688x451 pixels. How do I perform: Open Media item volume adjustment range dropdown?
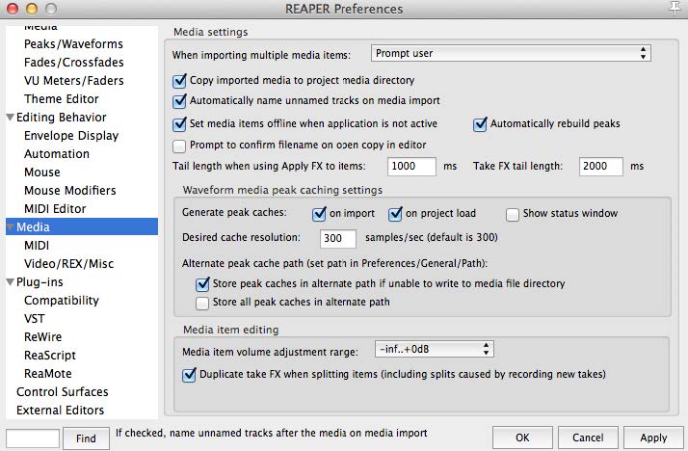coord(434,349)
